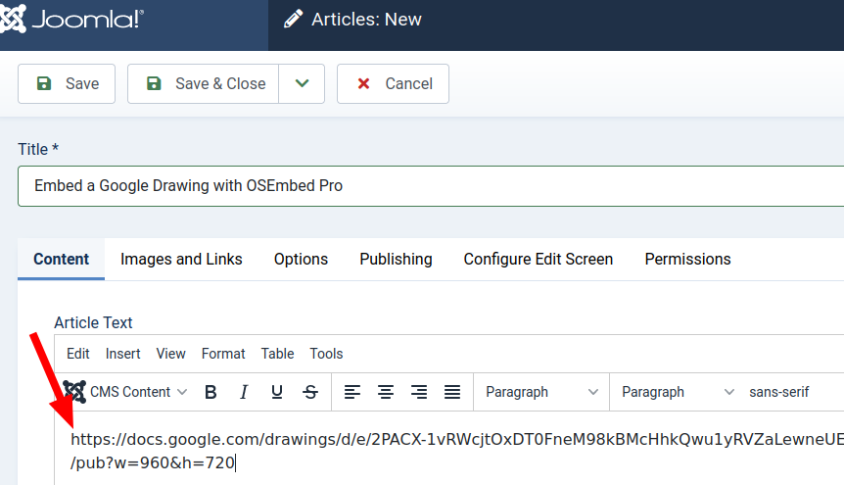Toggle Bold formatting
The image size is (844, 485).
click(211, 392)
